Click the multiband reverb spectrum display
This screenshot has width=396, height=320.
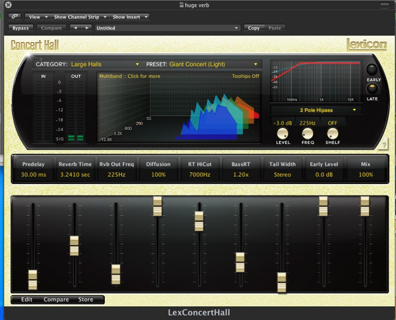click(179, 108)
